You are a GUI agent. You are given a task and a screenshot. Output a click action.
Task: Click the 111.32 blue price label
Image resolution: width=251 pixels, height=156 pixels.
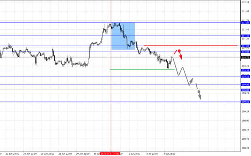pos(245,36)
